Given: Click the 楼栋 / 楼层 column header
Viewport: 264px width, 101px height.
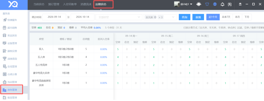Looking at the screenshot, I should [66, 39].
